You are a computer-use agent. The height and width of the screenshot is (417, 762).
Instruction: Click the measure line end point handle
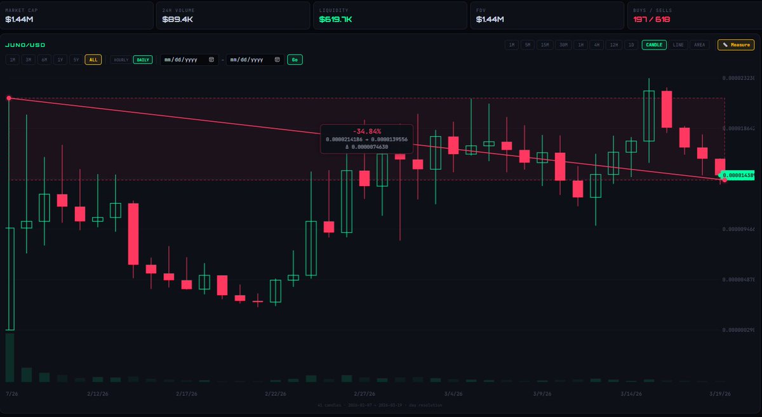[725, 180]
